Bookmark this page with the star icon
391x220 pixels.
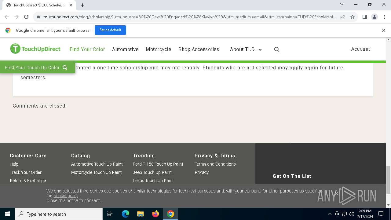[x=353, y=17]
